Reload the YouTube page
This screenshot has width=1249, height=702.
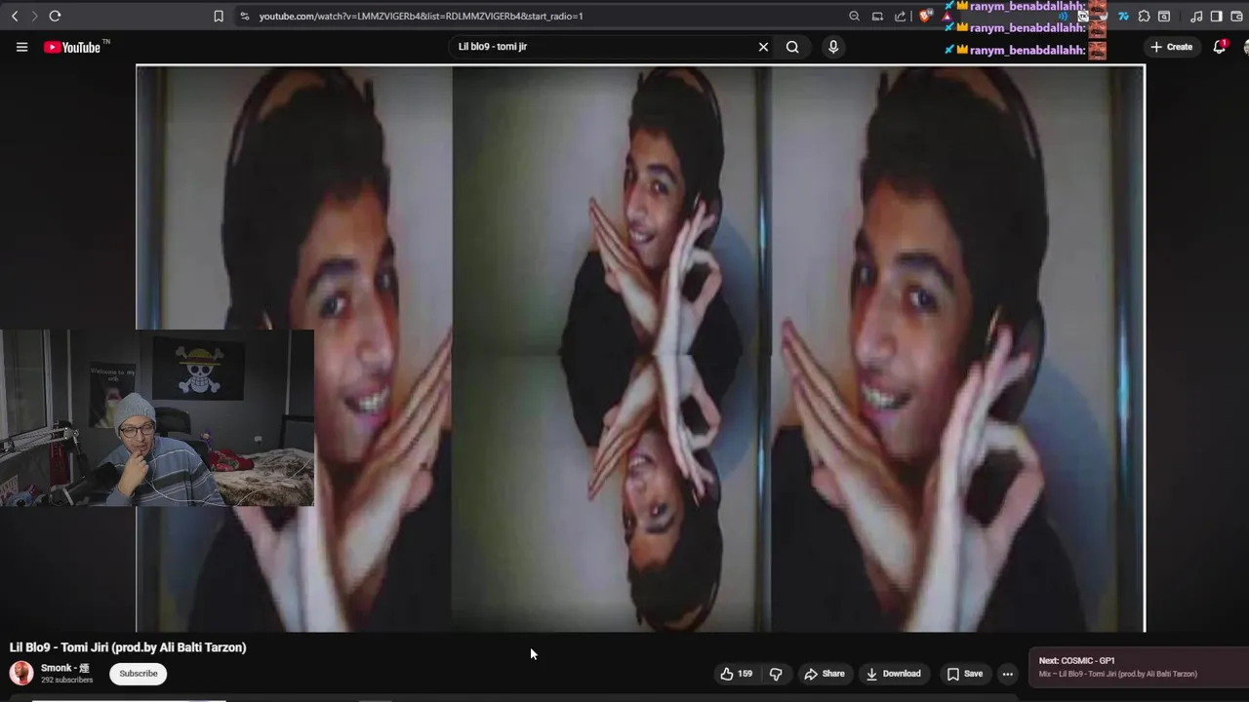coord(55,16)
